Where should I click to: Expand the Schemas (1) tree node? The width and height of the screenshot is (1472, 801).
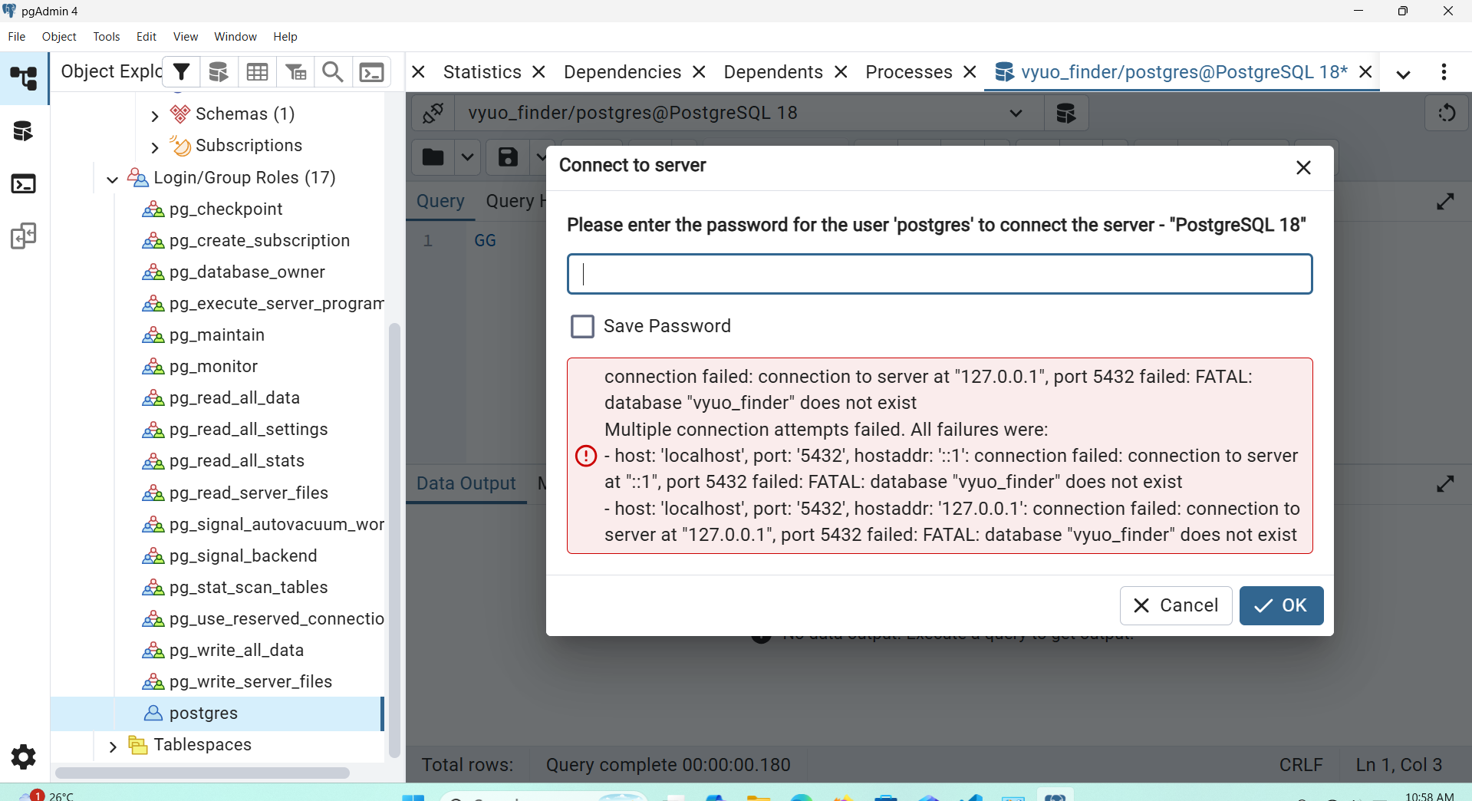pyautogui.click(x=155, y=115)
